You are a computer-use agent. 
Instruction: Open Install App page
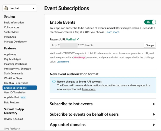10,37
